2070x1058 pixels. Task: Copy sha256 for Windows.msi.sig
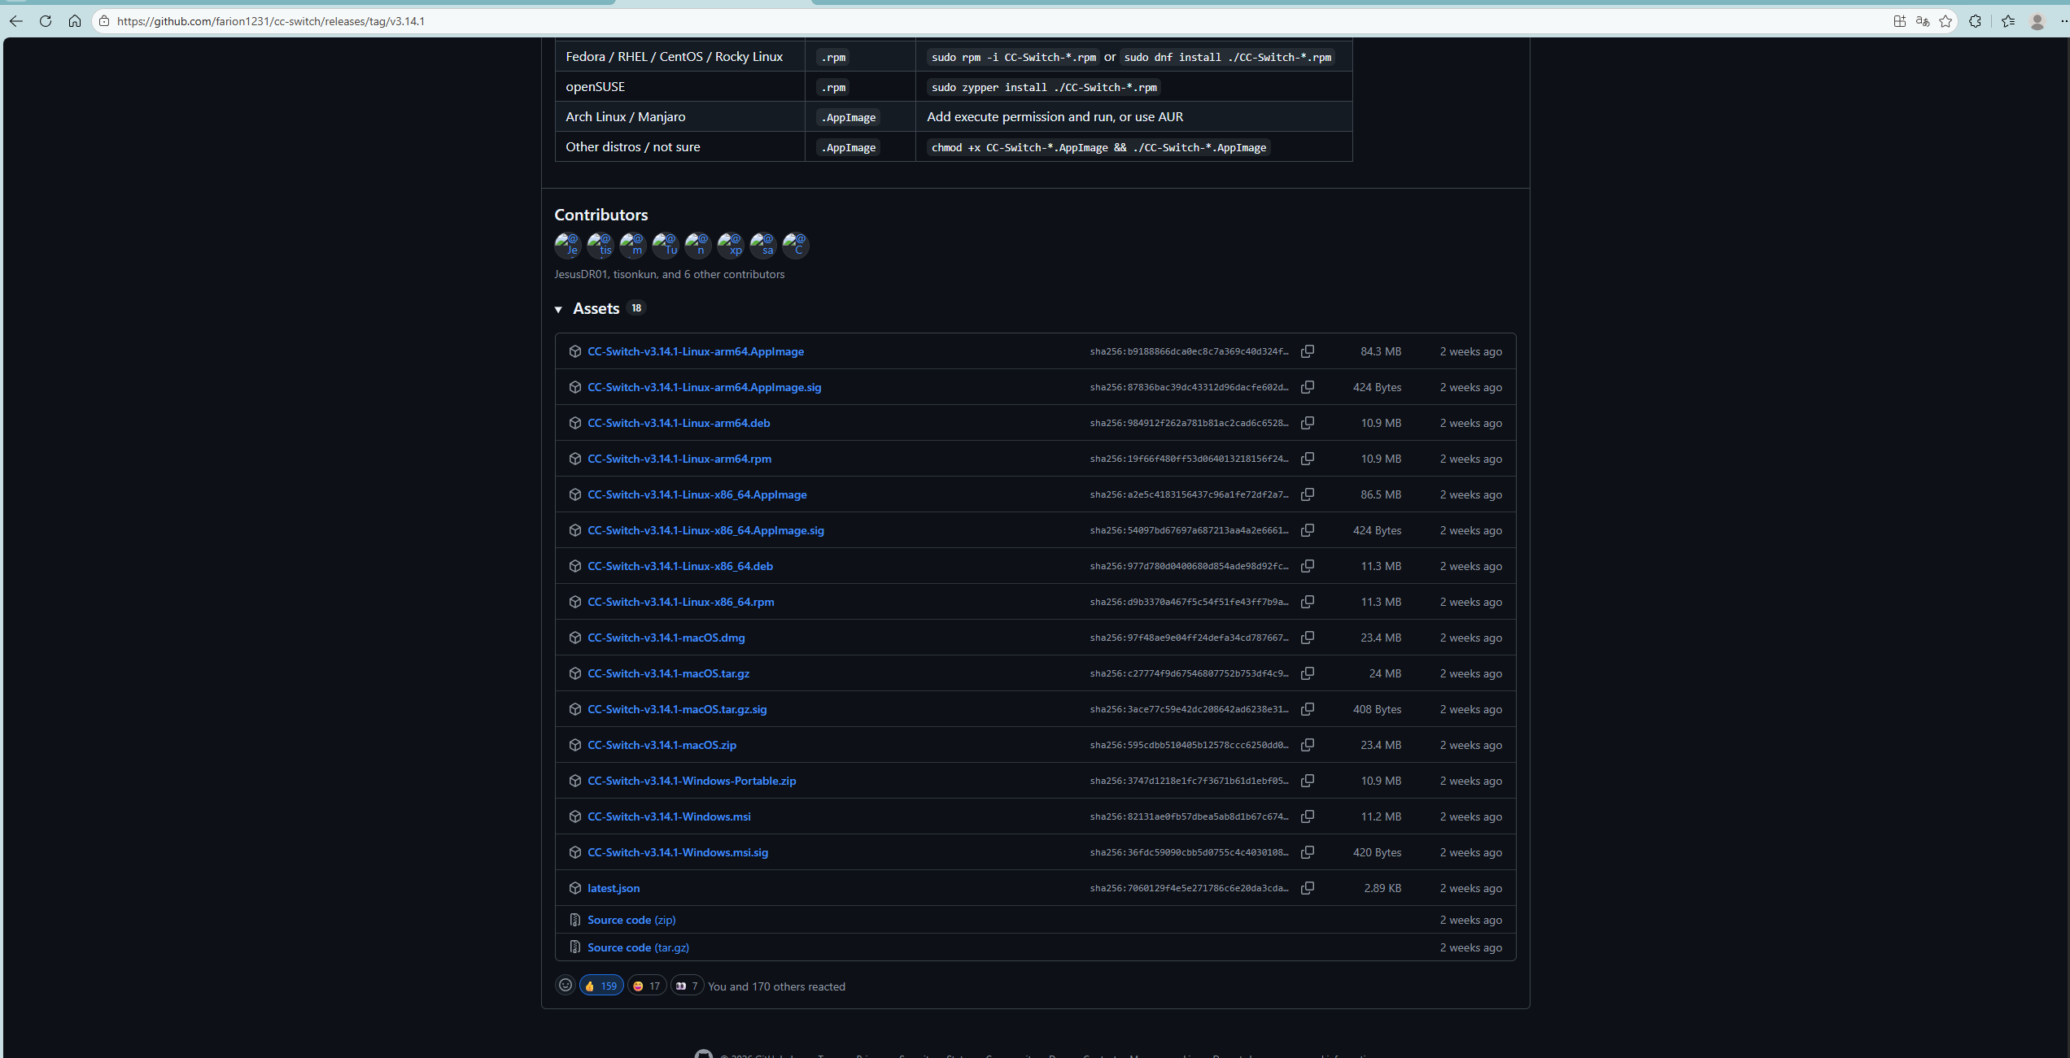click(x=1308, y=852)
